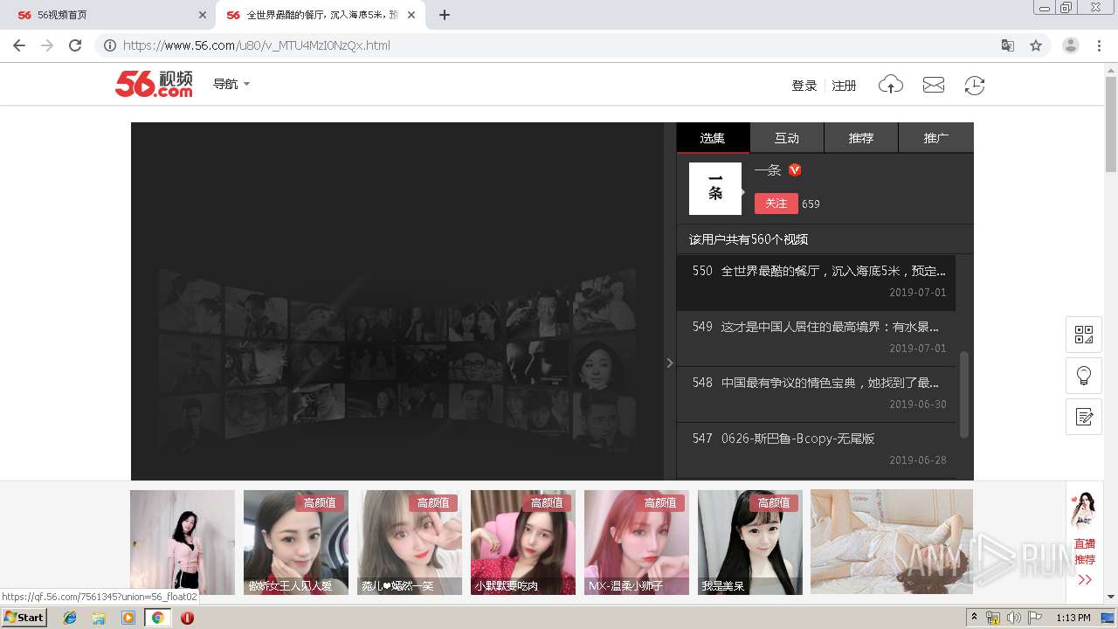Go back in the browser
The height and width of the screenshot is (629, 1118).
click(19, 45)
